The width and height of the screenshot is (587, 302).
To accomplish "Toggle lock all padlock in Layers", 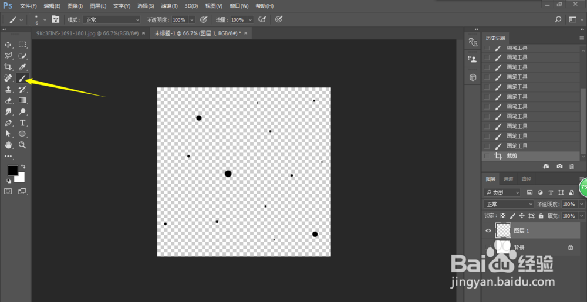I will click(x=541, y=216).
